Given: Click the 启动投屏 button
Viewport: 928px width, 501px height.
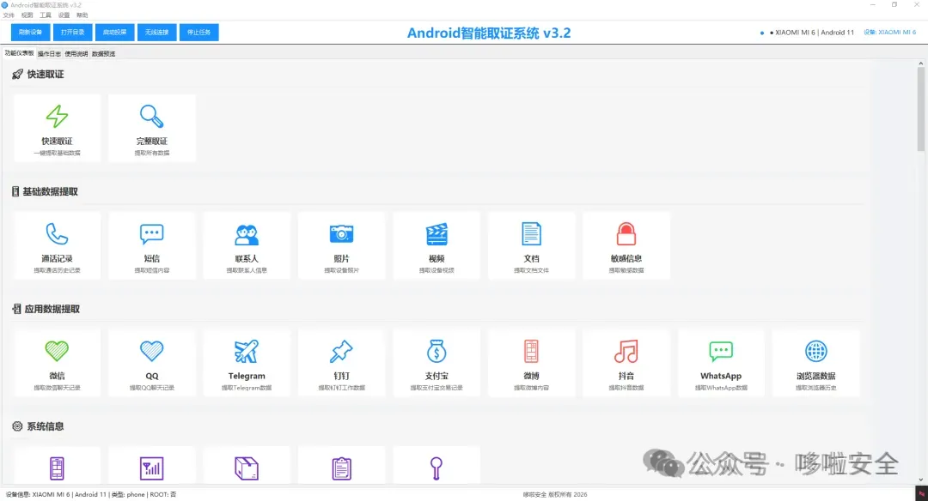Looking at the screenshot, I should [x=115, y=32].
